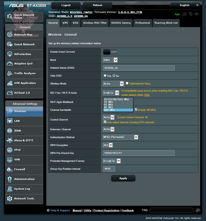Click the Wireless signal icon

(x=10, y=111)
